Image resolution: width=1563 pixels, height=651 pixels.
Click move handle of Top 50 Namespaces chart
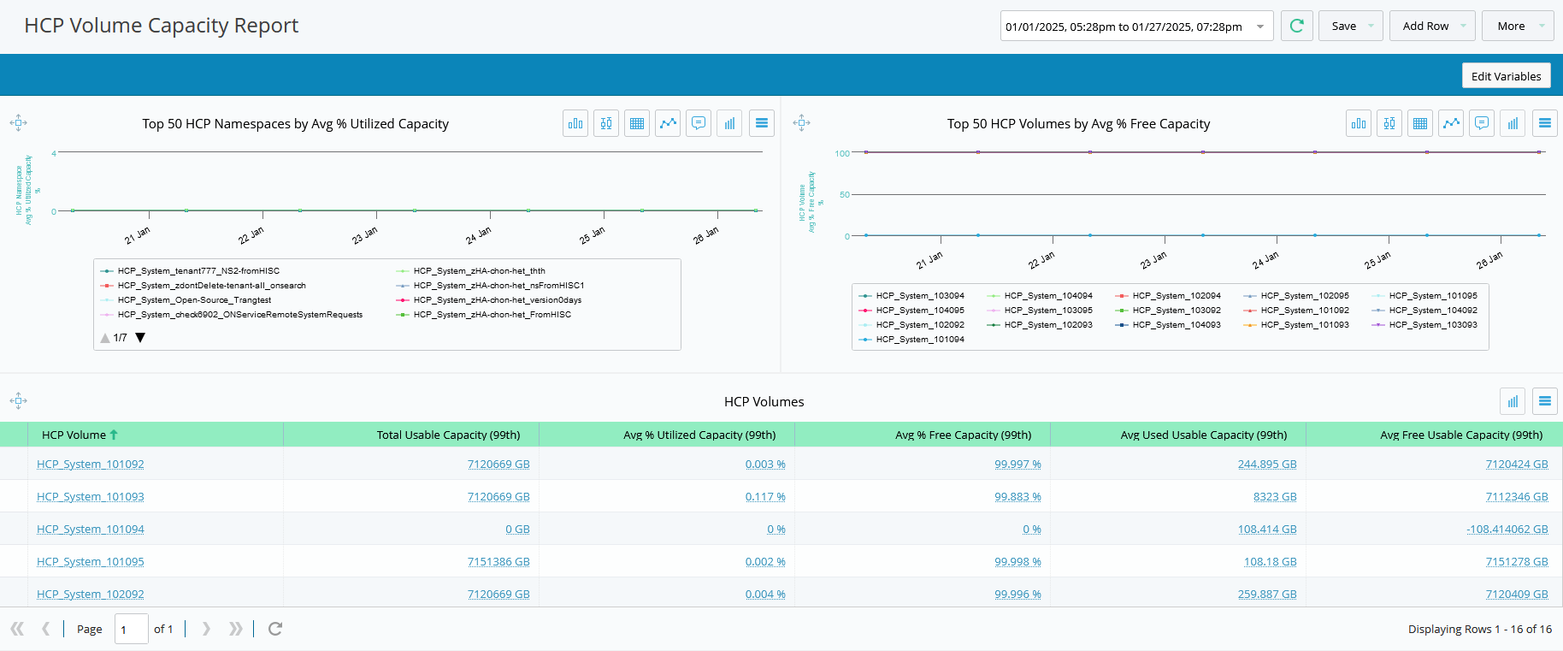click(x=19, y=122)
